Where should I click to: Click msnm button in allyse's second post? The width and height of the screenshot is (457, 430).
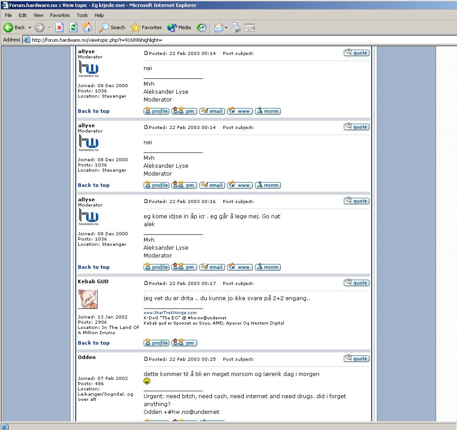[268, 185]
